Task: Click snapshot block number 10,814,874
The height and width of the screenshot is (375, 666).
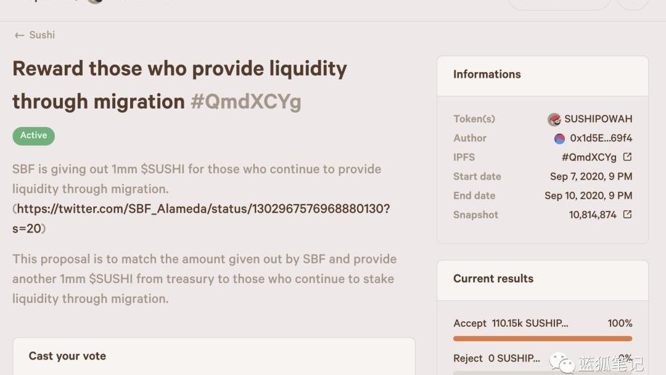Action: click(592, 215)
